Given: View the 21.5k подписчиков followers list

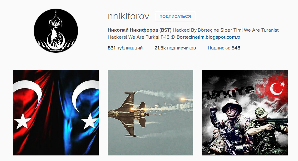Looking at the screenshot, I should [175, 48].
